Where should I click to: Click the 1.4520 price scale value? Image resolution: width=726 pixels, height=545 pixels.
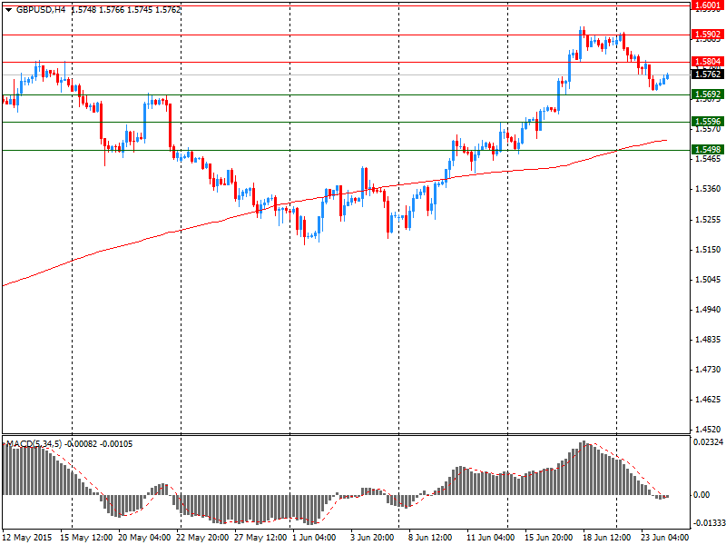tap(708, 430)
